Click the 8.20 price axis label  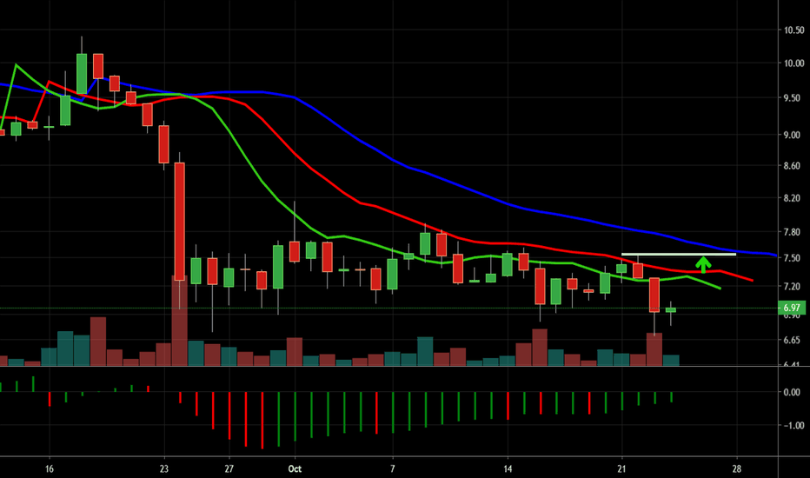793,198
